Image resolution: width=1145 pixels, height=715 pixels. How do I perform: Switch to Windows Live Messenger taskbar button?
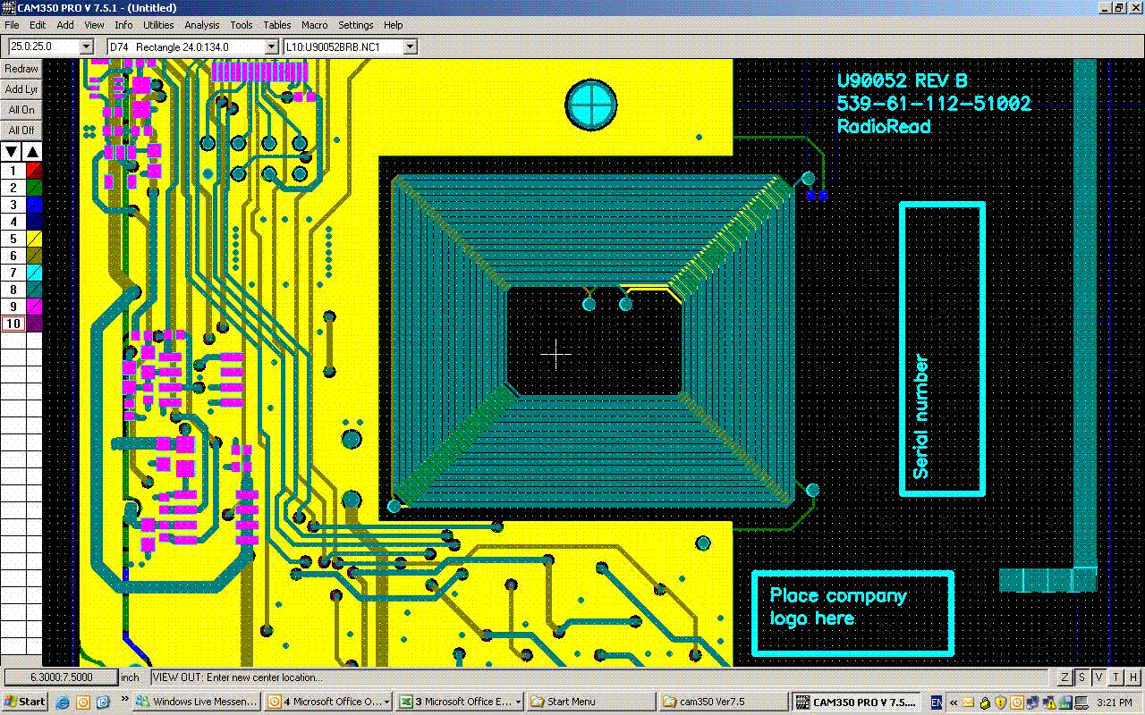pos(197,702)
